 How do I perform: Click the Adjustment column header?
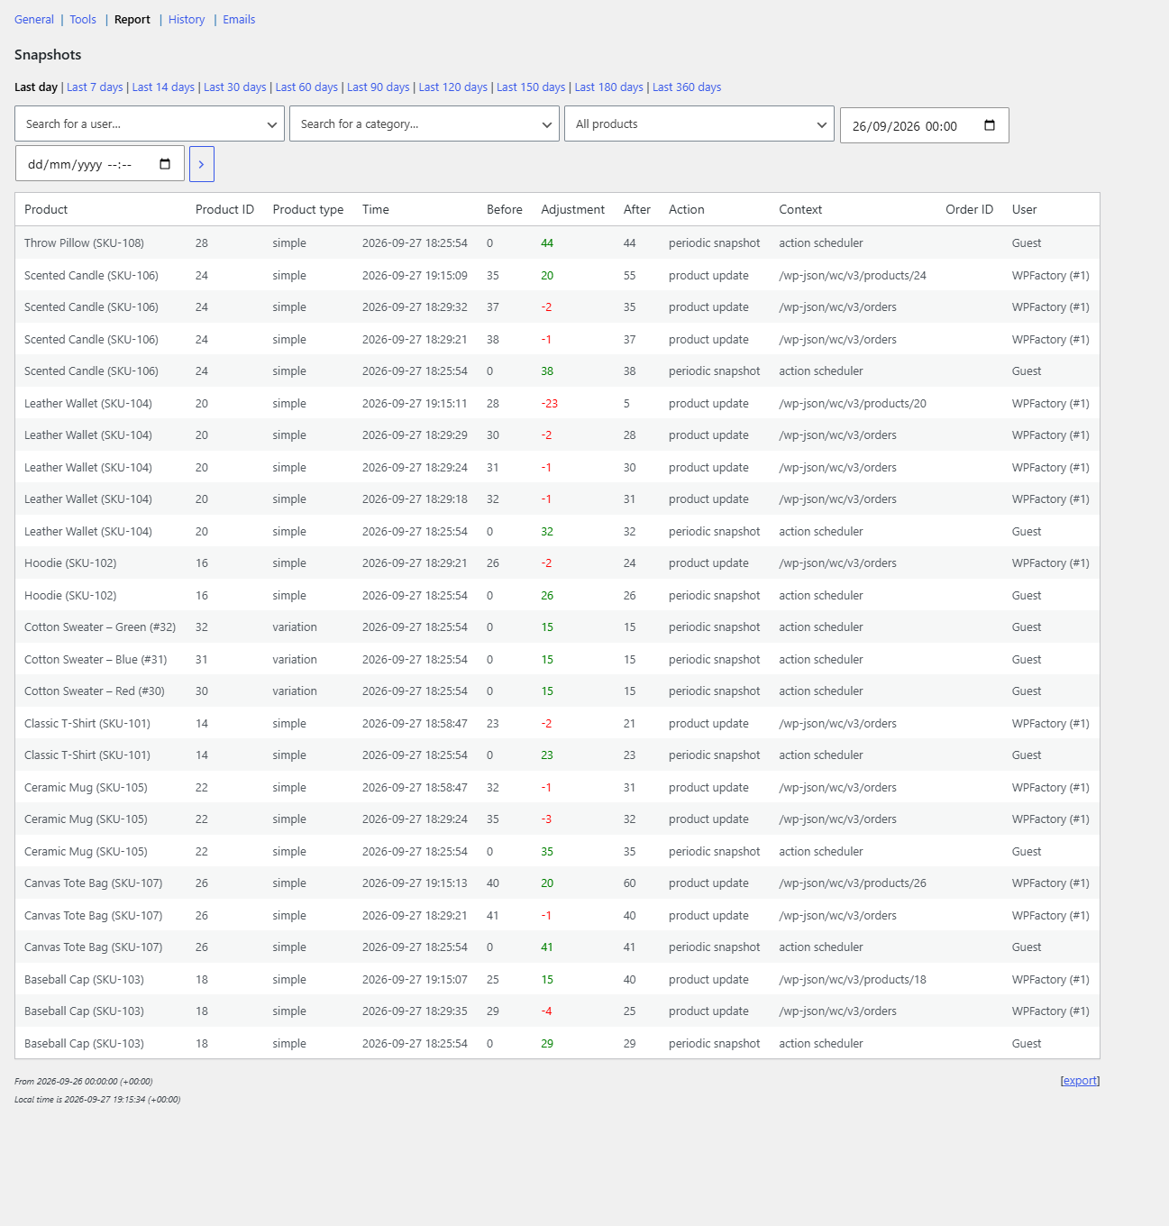coord(572,209)
